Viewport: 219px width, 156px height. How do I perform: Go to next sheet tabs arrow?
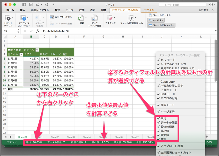click(11, 137)
